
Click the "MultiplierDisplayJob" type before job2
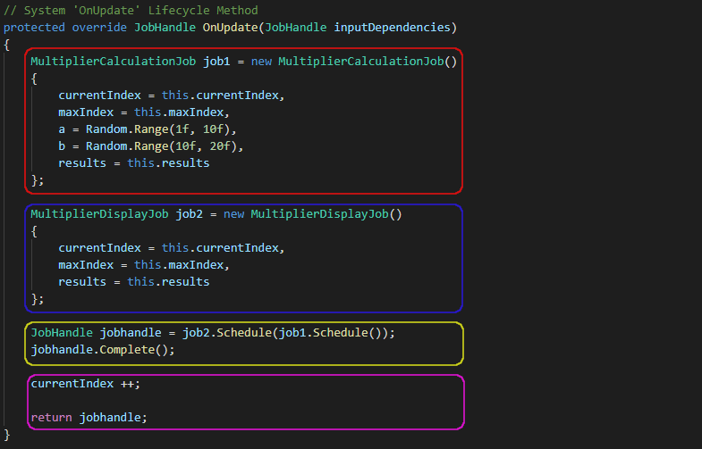point(99,214)
